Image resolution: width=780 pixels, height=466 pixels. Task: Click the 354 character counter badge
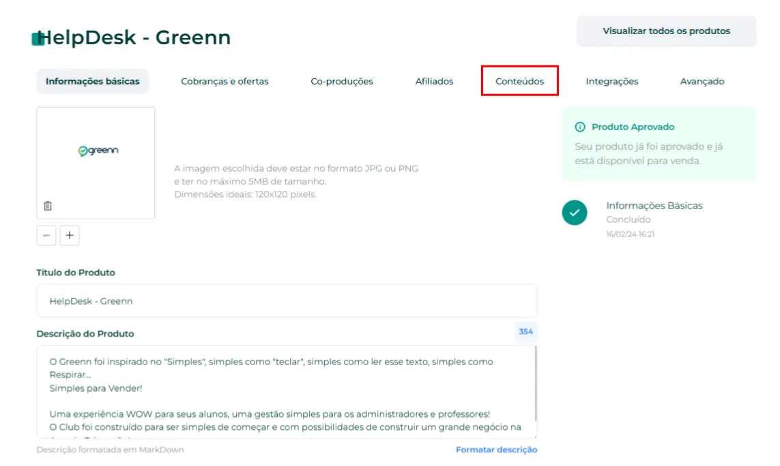tap(526, 332)
